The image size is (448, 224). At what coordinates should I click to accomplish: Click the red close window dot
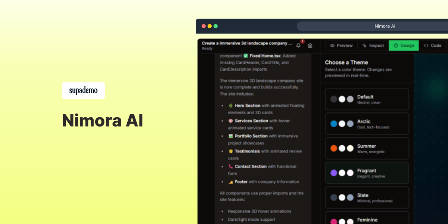click(x=203, y=26)
